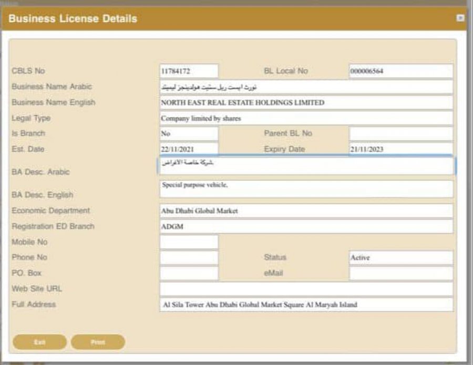This screenshot has height=365, width=473.
Task: Click the Status field showing Active
Action: (400, 258)
